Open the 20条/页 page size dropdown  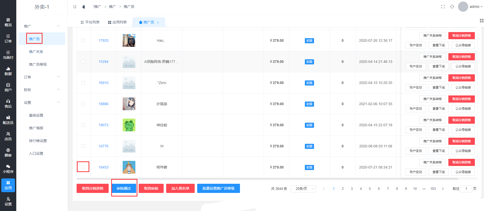click(x=304, y=189)
